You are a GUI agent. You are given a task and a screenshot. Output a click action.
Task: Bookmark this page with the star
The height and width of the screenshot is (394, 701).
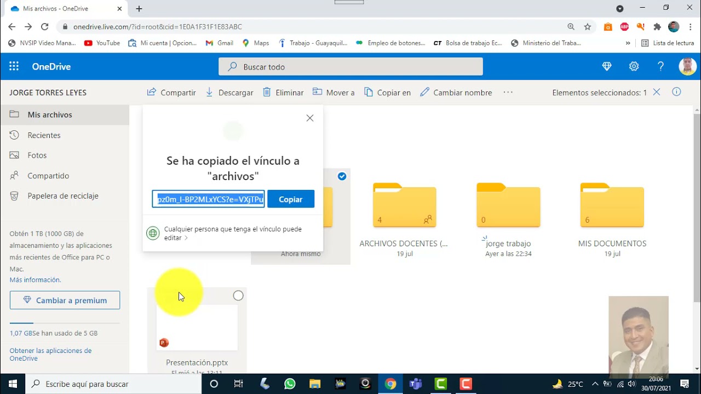click(588, 26)
